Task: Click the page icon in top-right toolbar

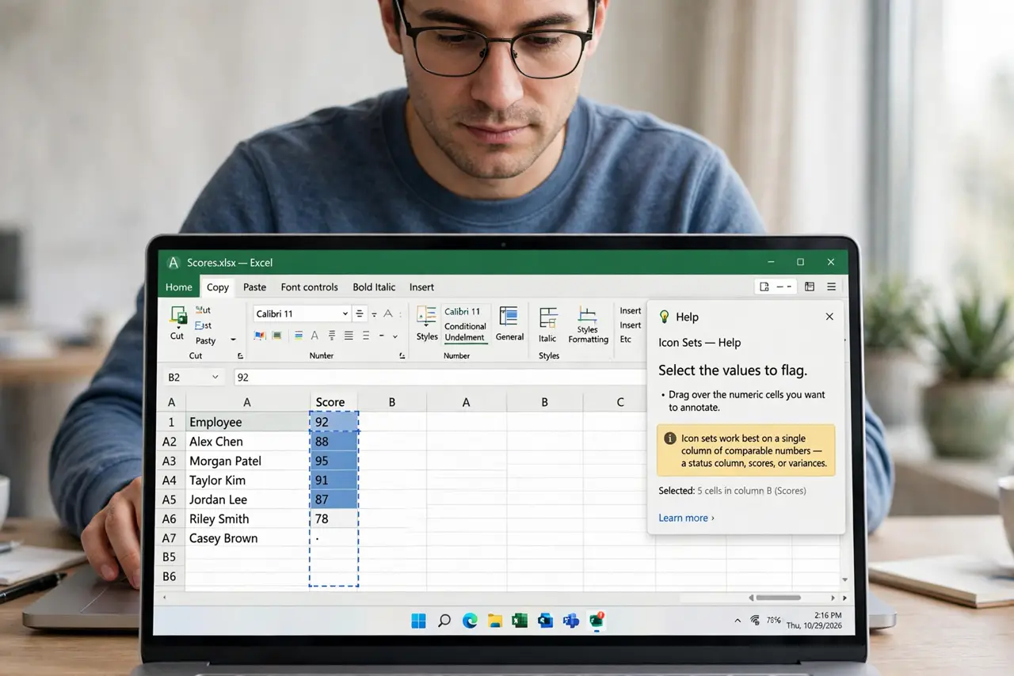Action: pyautogui.click(x=764, y=287)
